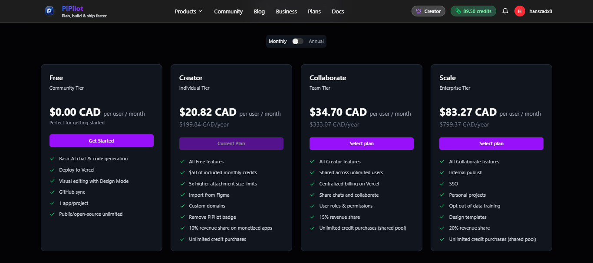Image resolution: width=593 pixels, height=263 pixels.
Task: Open the Products dropdown menu
Action: point(188,11)
